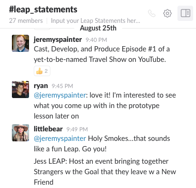Expand the channel topic 'Input your Leap Statements'
This screenshot has height=188, width=196.
tap(96, 20)
